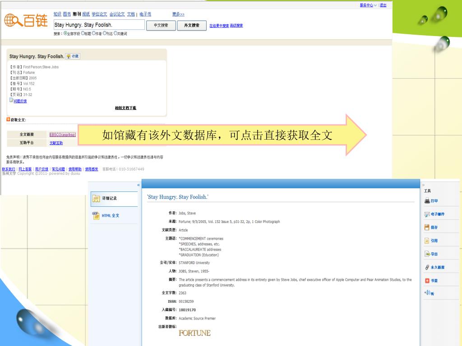Open the 更多>> category list
The width and height of the screenshot is (462, 346).
click(x=178, y=14)
